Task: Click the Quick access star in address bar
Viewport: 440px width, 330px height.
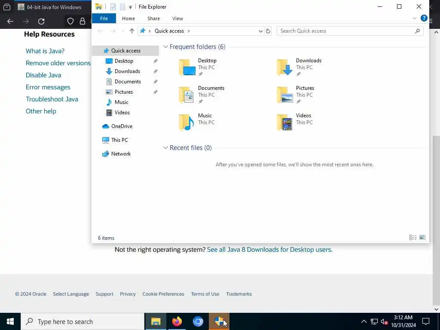Action: point(143,31)
